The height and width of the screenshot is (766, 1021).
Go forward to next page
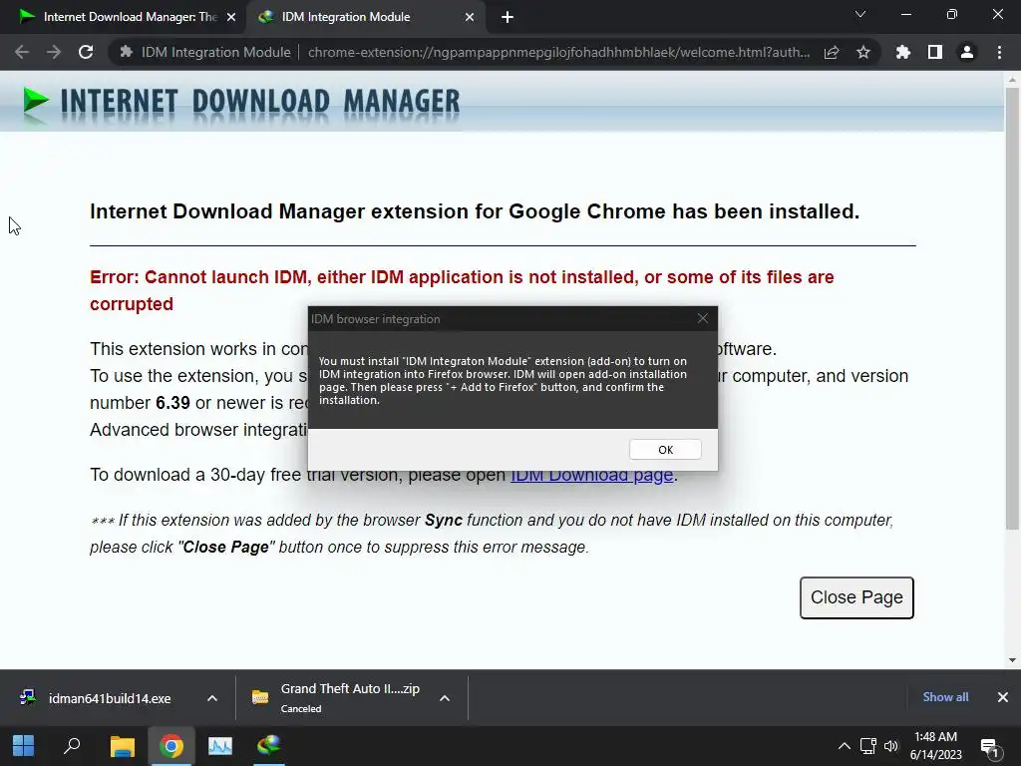pos(54,52)
